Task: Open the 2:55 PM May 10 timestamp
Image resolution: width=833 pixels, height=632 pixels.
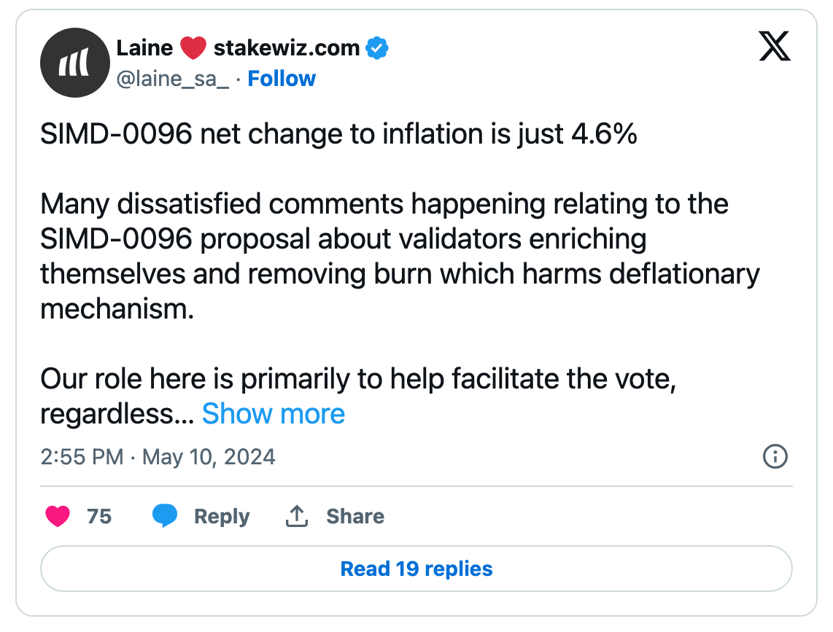Action: pyautogui.click(x=158, y=457)
